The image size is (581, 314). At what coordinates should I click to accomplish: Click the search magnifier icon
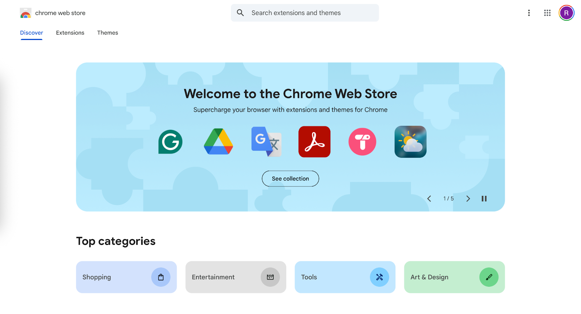click(x=240, y=13)
